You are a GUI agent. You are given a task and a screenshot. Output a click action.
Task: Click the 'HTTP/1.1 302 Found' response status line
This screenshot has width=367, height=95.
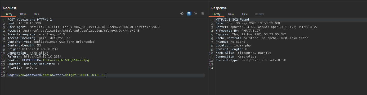[232, 20]
